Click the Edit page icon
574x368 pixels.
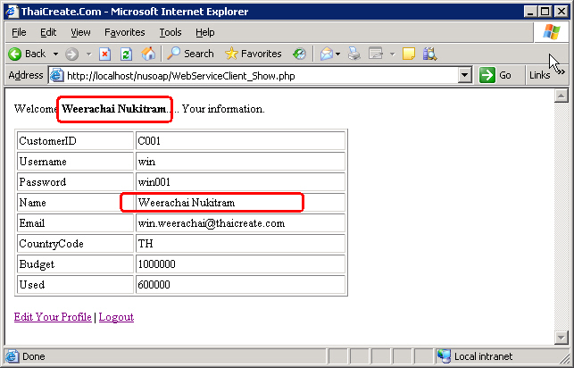click(376, 54)
